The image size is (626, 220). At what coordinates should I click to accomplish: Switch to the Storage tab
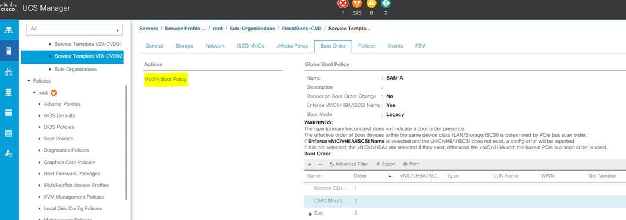[184, 46]
